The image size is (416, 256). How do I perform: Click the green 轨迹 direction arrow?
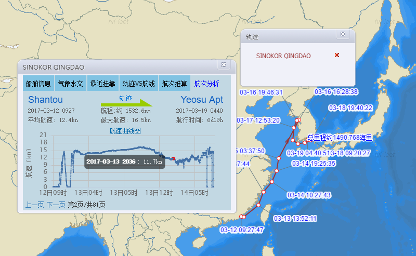126,103
